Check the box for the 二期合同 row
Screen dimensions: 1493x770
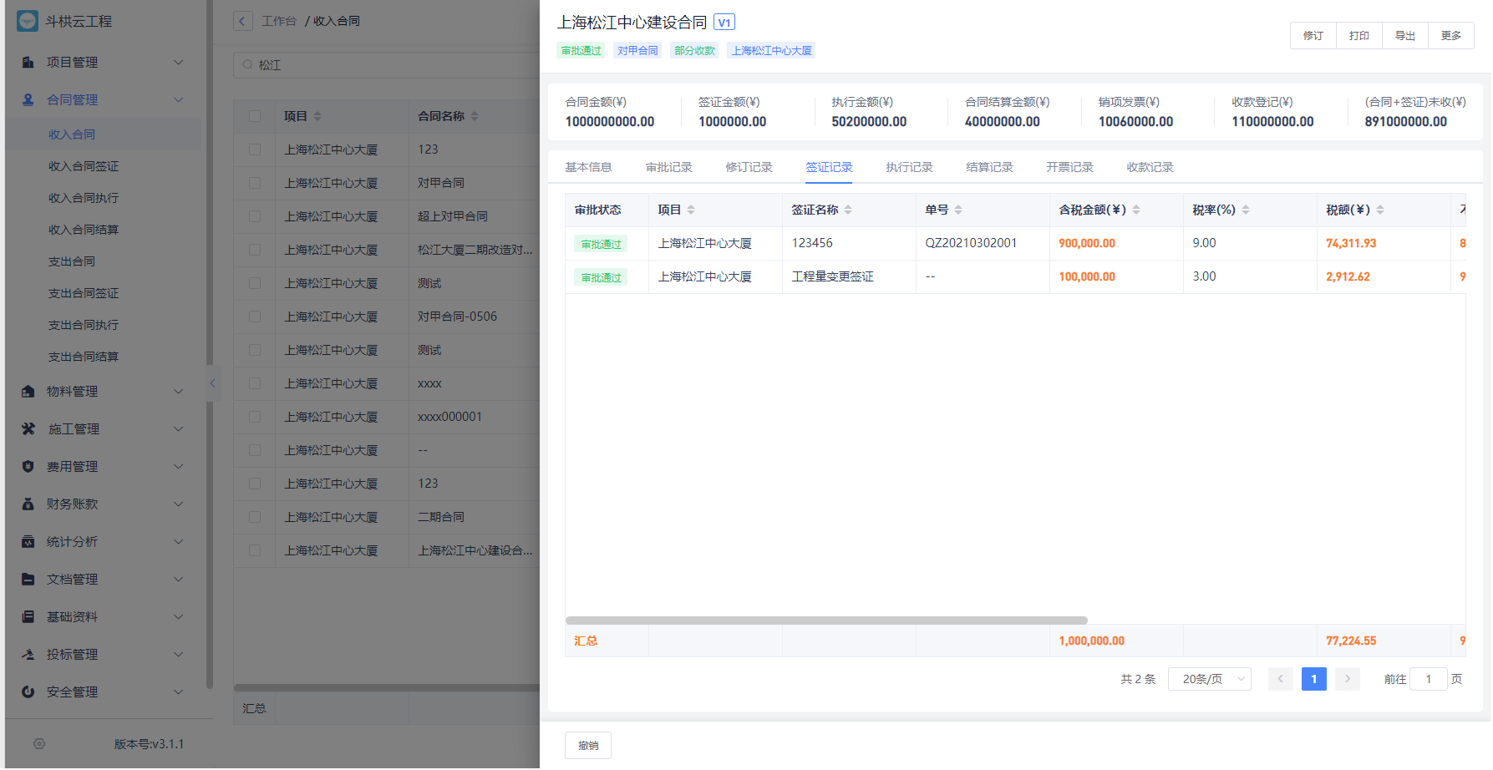point(255,517)
